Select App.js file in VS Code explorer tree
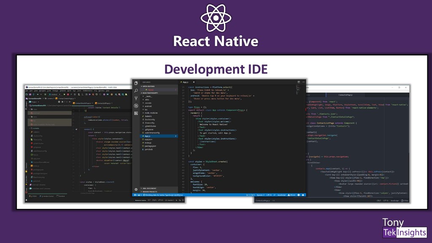This screenshot has height=243, width=432. tap(159, 136)
